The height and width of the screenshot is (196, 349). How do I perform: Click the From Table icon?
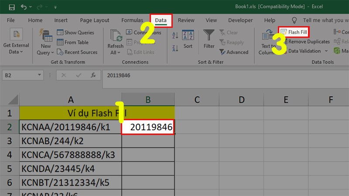coord(60,42)
